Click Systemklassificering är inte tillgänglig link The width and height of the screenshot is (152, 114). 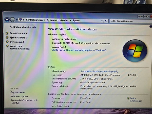[99, 71]
